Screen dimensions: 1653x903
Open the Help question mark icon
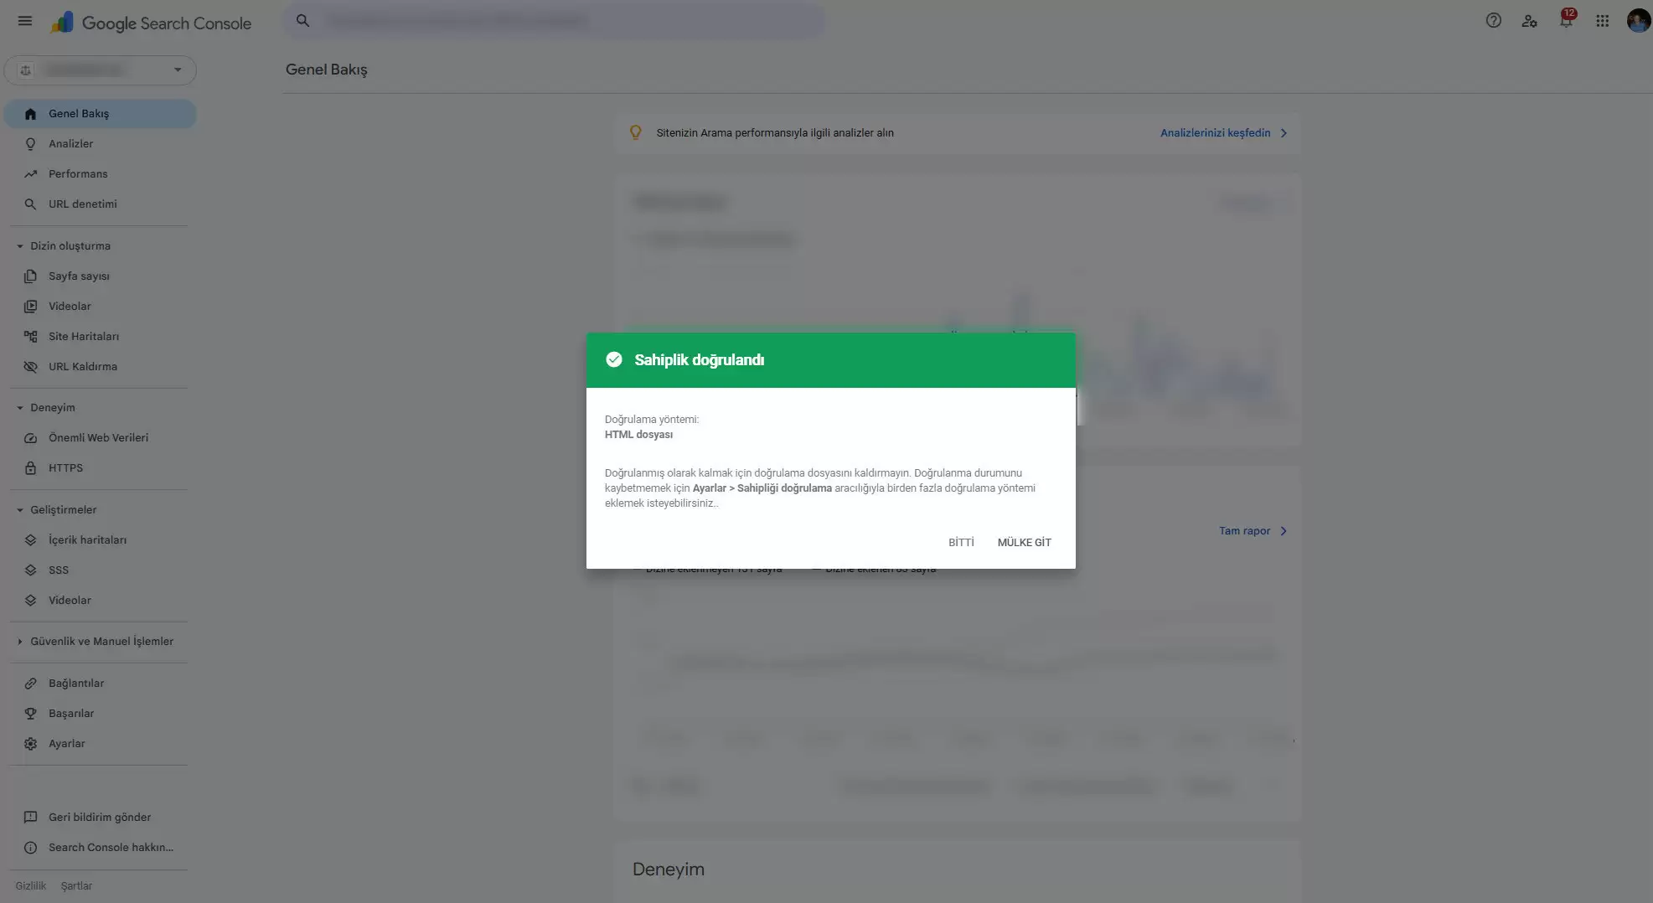[x=1493, y=21]
